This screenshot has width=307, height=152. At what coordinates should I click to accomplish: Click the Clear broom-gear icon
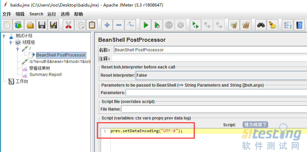point(234,25)
